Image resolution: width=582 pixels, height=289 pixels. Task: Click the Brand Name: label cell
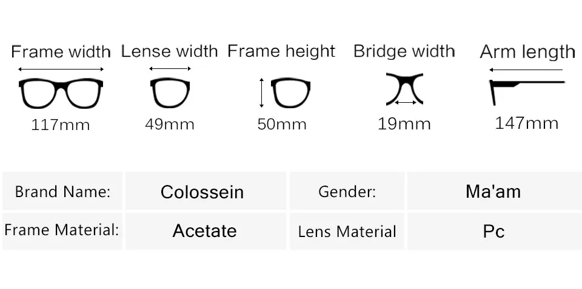[62, 191]
